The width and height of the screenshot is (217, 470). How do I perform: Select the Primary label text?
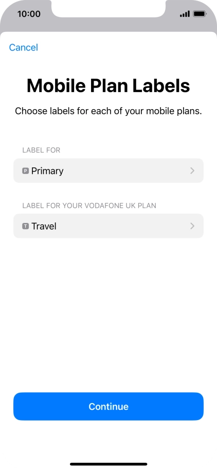point(47,171)
